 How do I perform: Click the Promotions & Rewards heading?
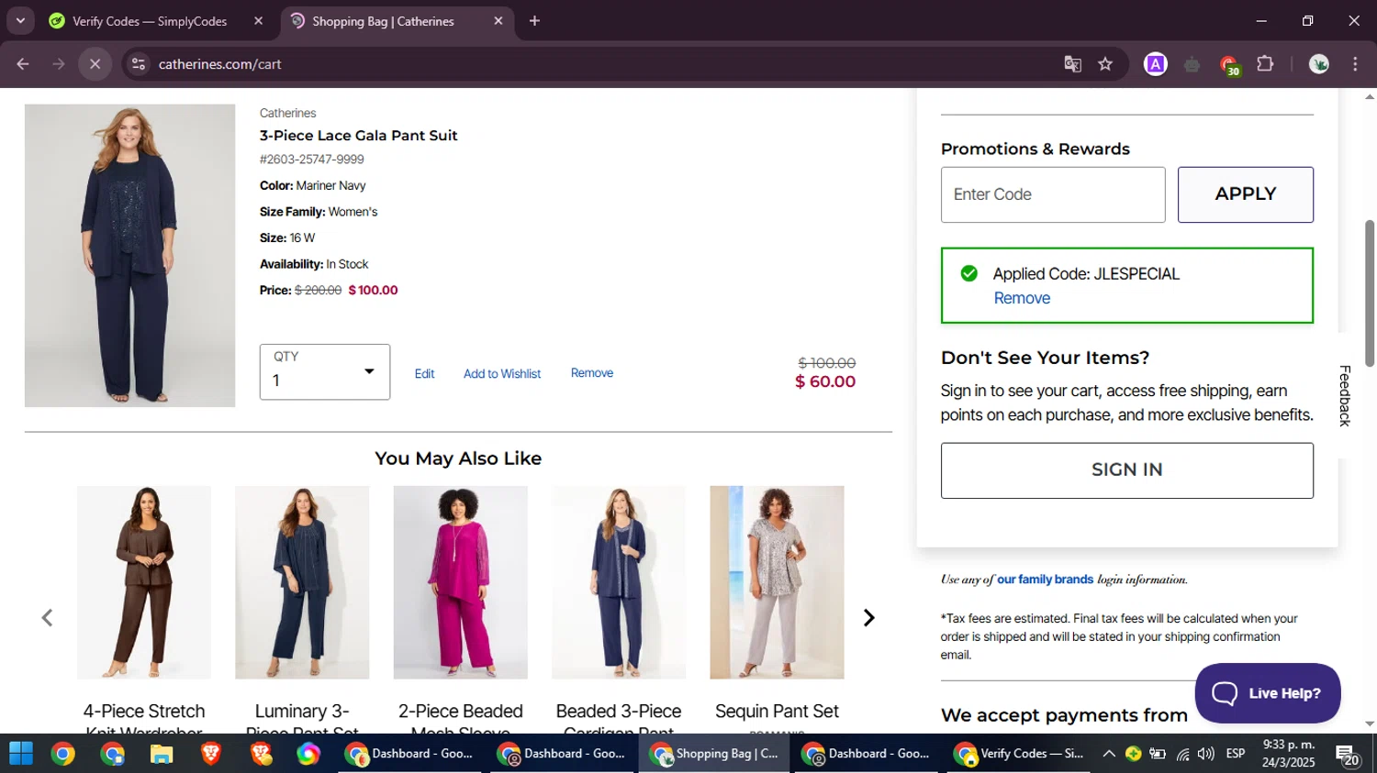[x=1036, y=149]
